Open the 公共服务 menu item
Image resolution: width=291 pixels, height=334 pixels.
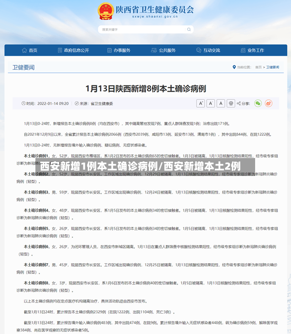(167, 50)
